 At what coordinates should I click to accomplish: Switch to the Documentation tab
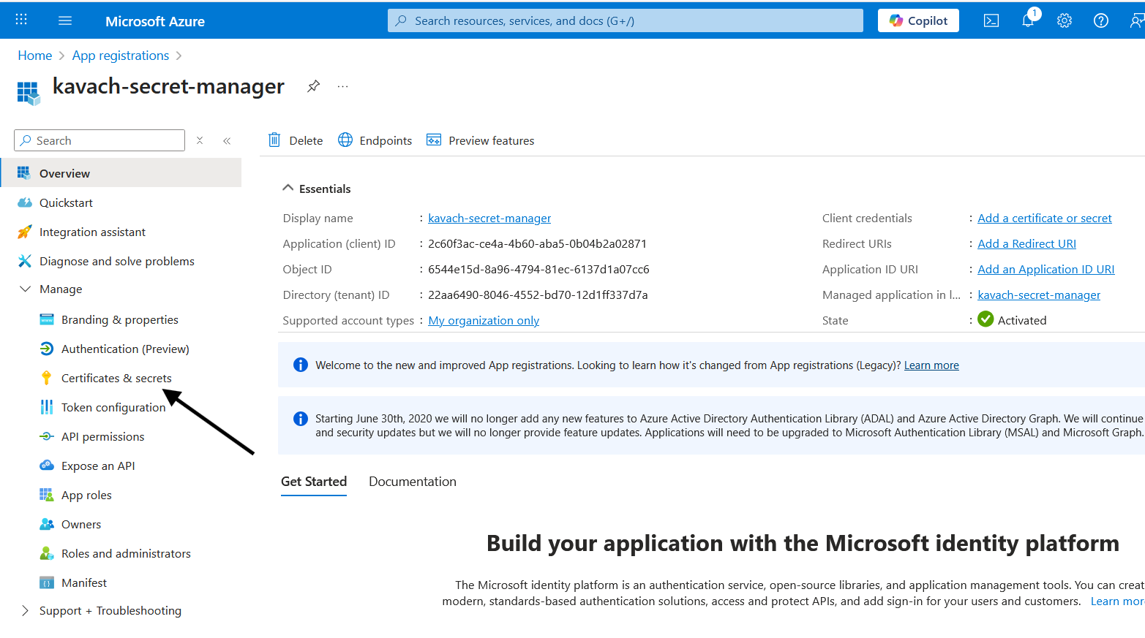pyautogui.click(x=413, y=482)
